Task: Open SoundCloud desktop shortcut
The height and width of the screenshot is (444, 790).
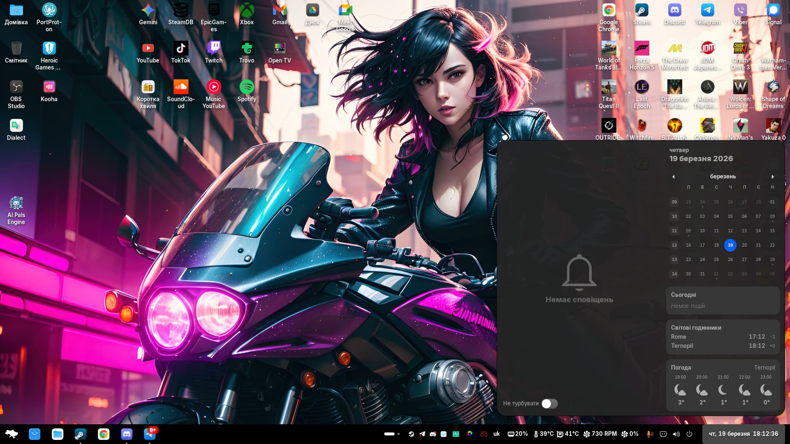Action: [181, 87]
